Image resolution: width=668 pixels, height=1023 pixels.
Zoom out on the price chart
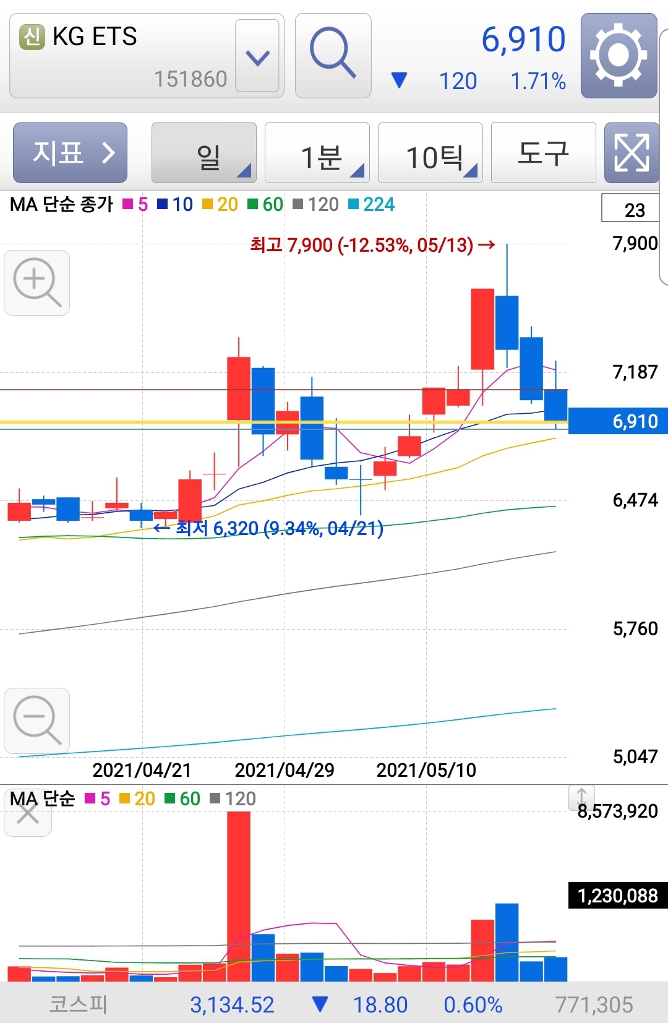coord(37,721)
